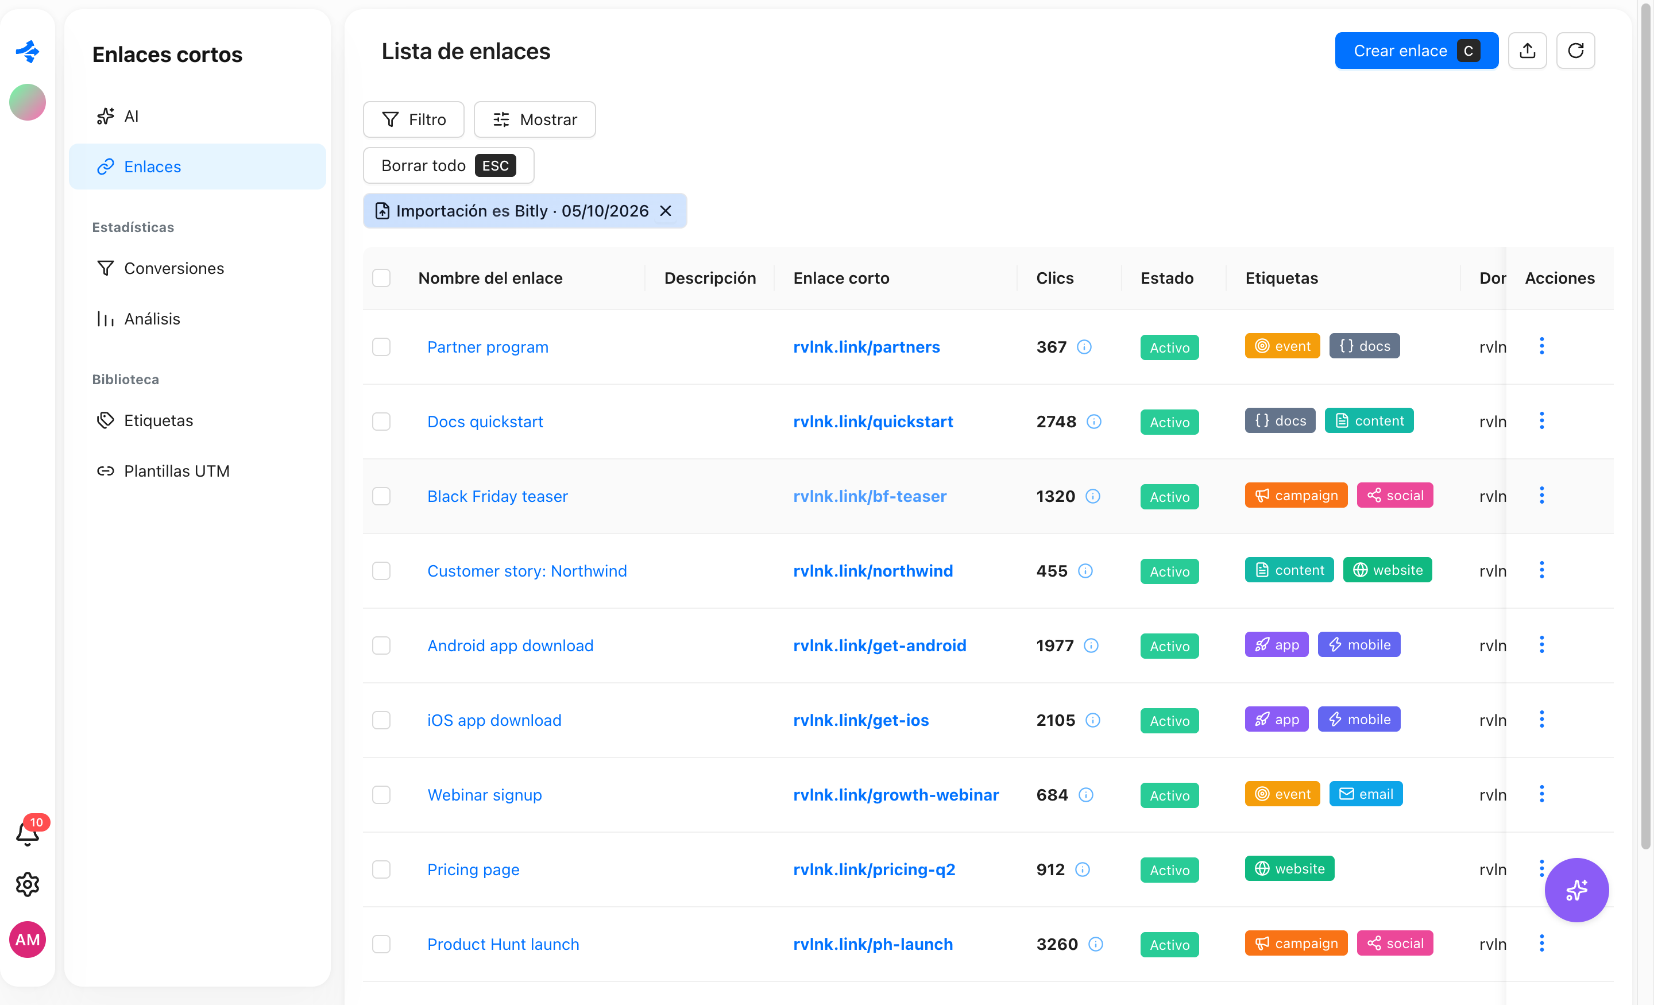Select the iOS app download checkbox
The width and height of the screenshot is (1654, 1005).
[x=381, y=720]
